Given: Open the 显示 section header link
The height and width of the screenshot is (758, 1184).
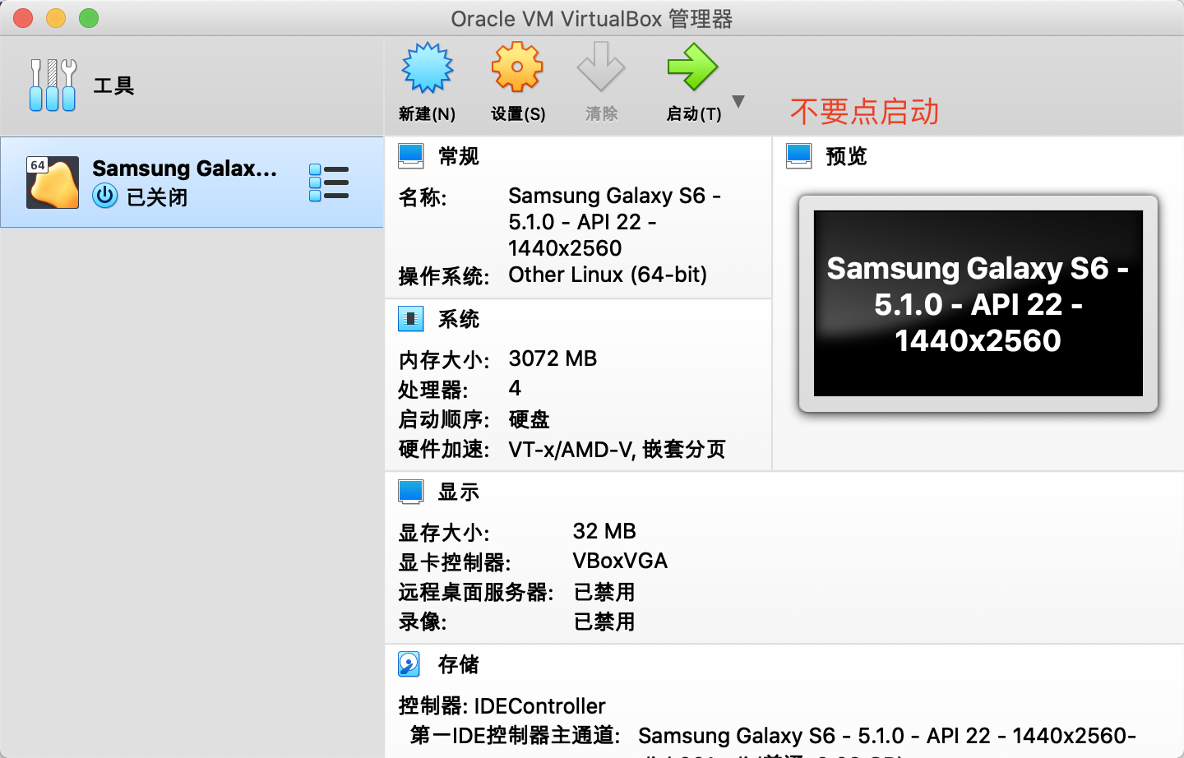Looking at the screenshot, I should coord(459,492).
